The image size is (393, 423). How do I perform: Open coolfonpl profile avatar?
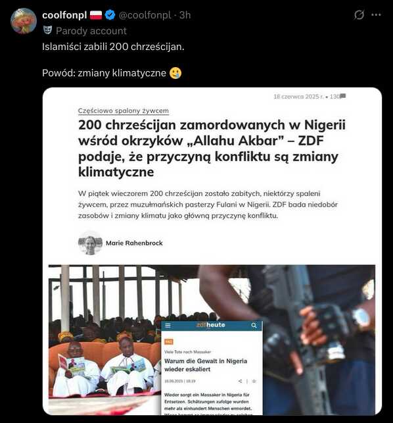[24, 21]
